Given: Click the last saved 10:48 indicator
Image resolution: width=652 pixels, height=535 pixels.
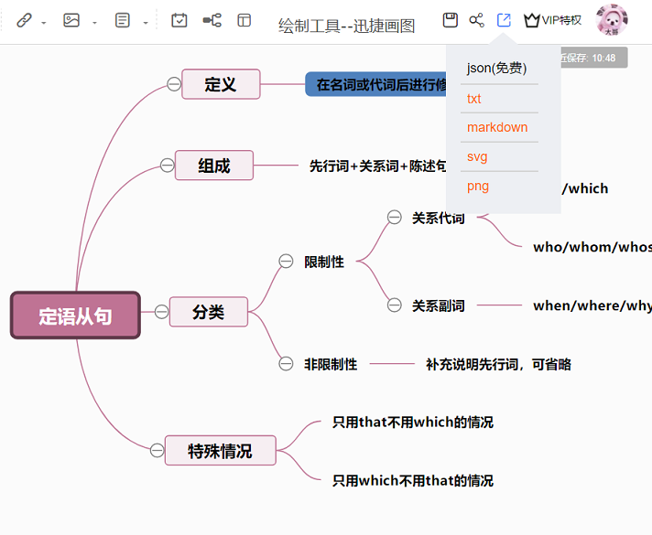Looking at the screenshot, I should (x=594, y=58).
